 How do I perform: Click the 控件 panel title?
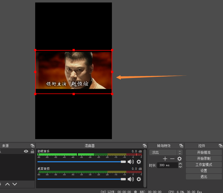pyautogui.click(x=202, y=146)
